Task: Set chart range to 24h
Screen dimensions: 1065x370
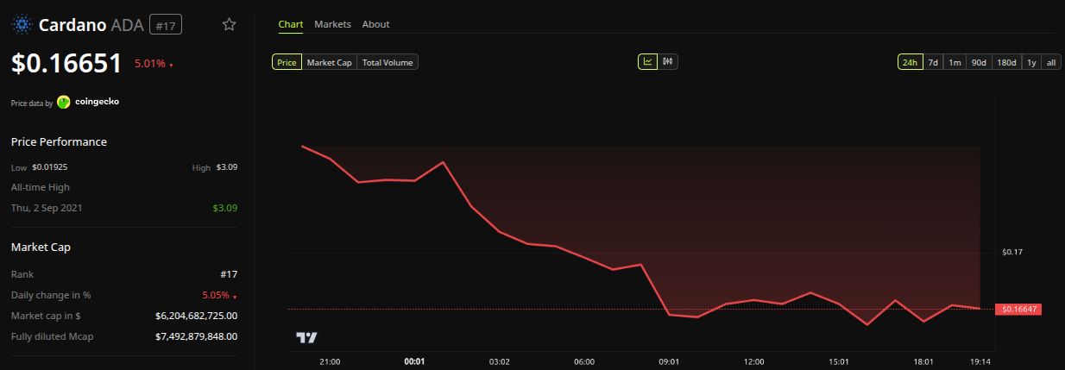Action: tap(910, 62)
